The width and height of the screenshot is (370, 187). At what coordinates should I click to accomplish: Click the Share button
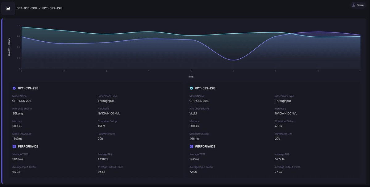pyautogui.click(x=358, y=5)
